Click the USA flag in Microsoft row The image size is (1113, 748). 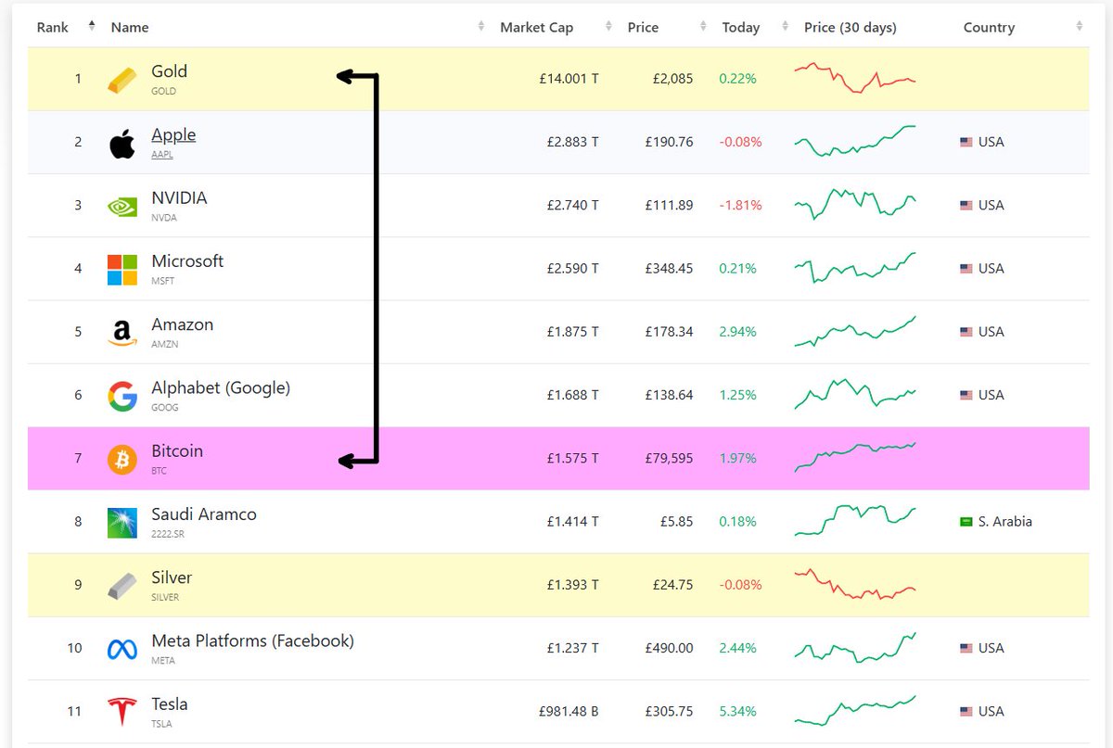(966, 268)
